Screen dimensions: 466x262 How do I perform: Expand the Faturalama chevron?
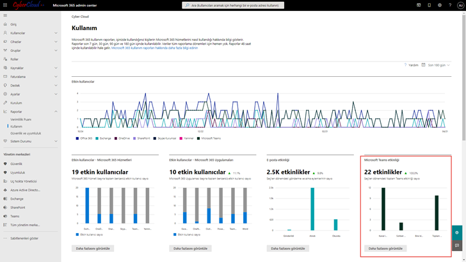pyautogui.click(x=56, y=77)
